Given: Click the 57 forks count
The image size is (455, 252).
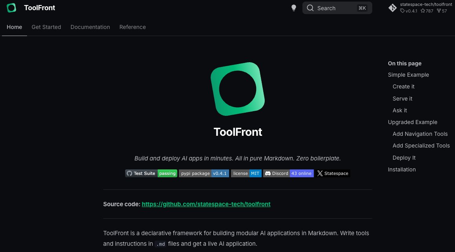Looking at the screenshot, I should coord(442,11).
